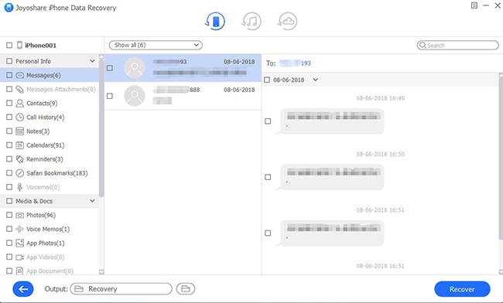Viewport: 503px width, 303px height.
Task: Check the Personal Info category checkbox
Action: tap(9, 61)
